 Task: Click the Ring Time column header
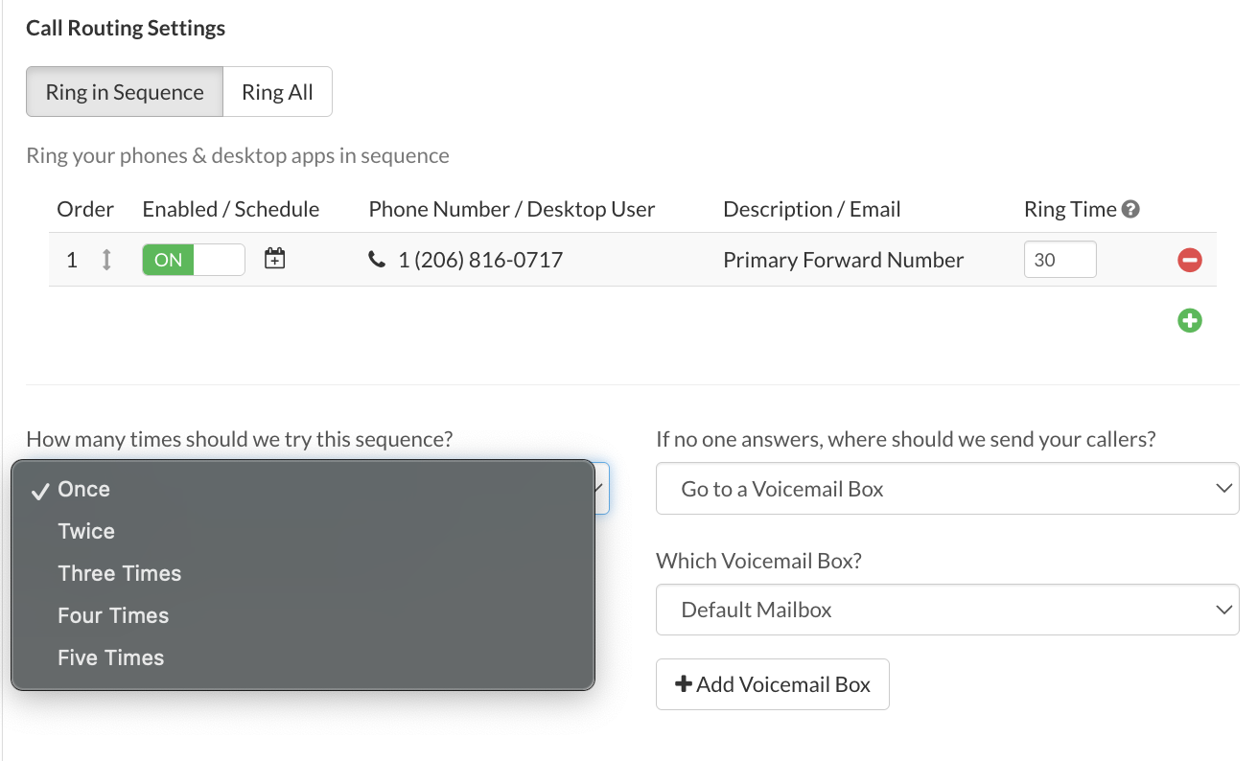[1070, 209]
